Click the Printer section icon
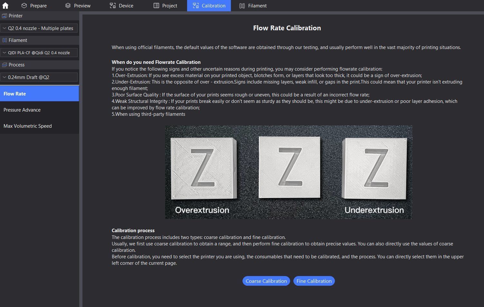Viewport: 484px width, 307px height. click(x=5, y=16)
